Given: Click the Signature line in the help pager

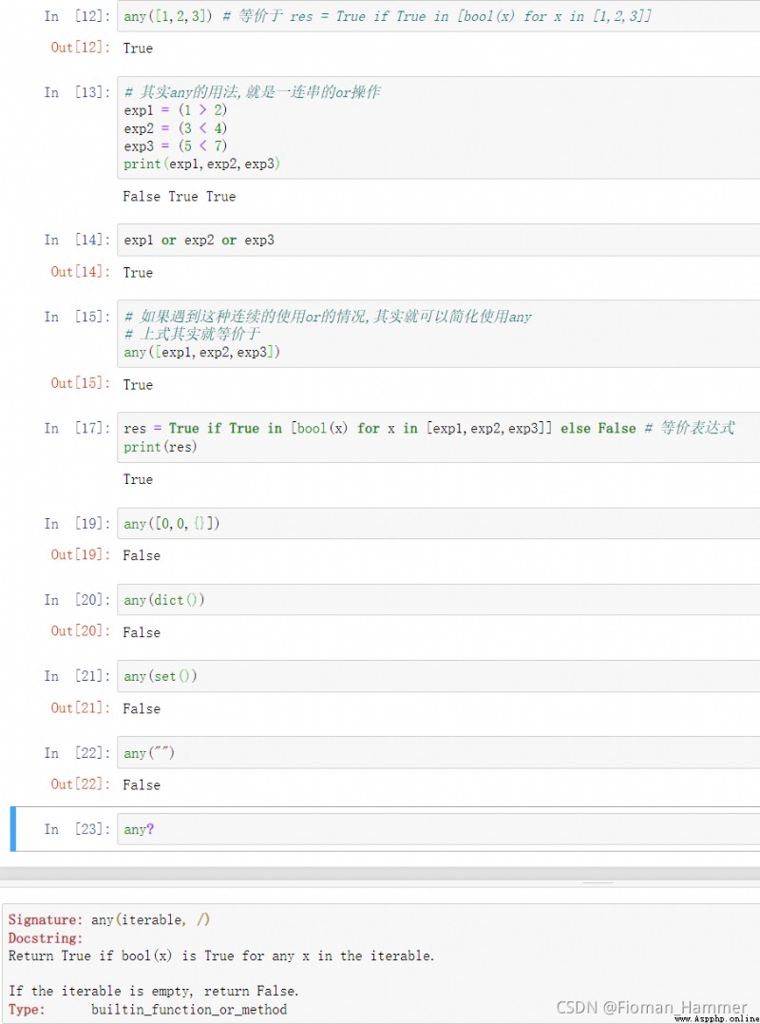Looking at the screenshot, I should click(x=109, y=919).
